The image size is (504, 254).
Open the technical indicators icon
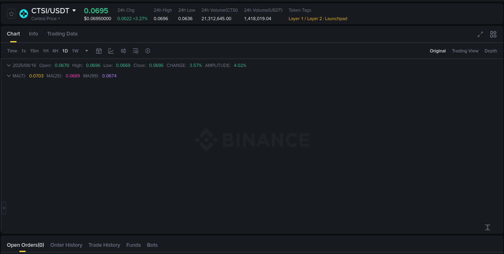point(135,51)
